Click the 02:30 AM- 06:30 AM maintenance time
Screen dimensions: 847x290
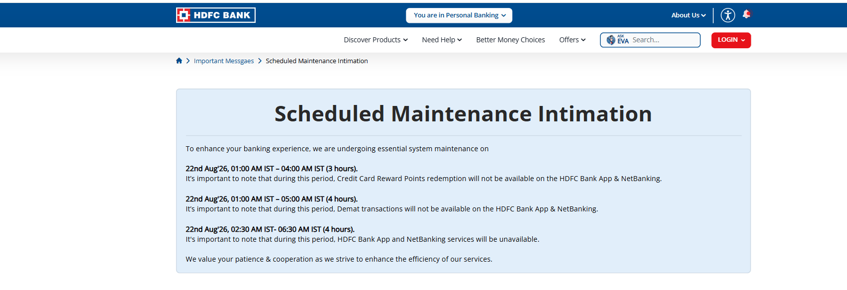pos(270,229)
